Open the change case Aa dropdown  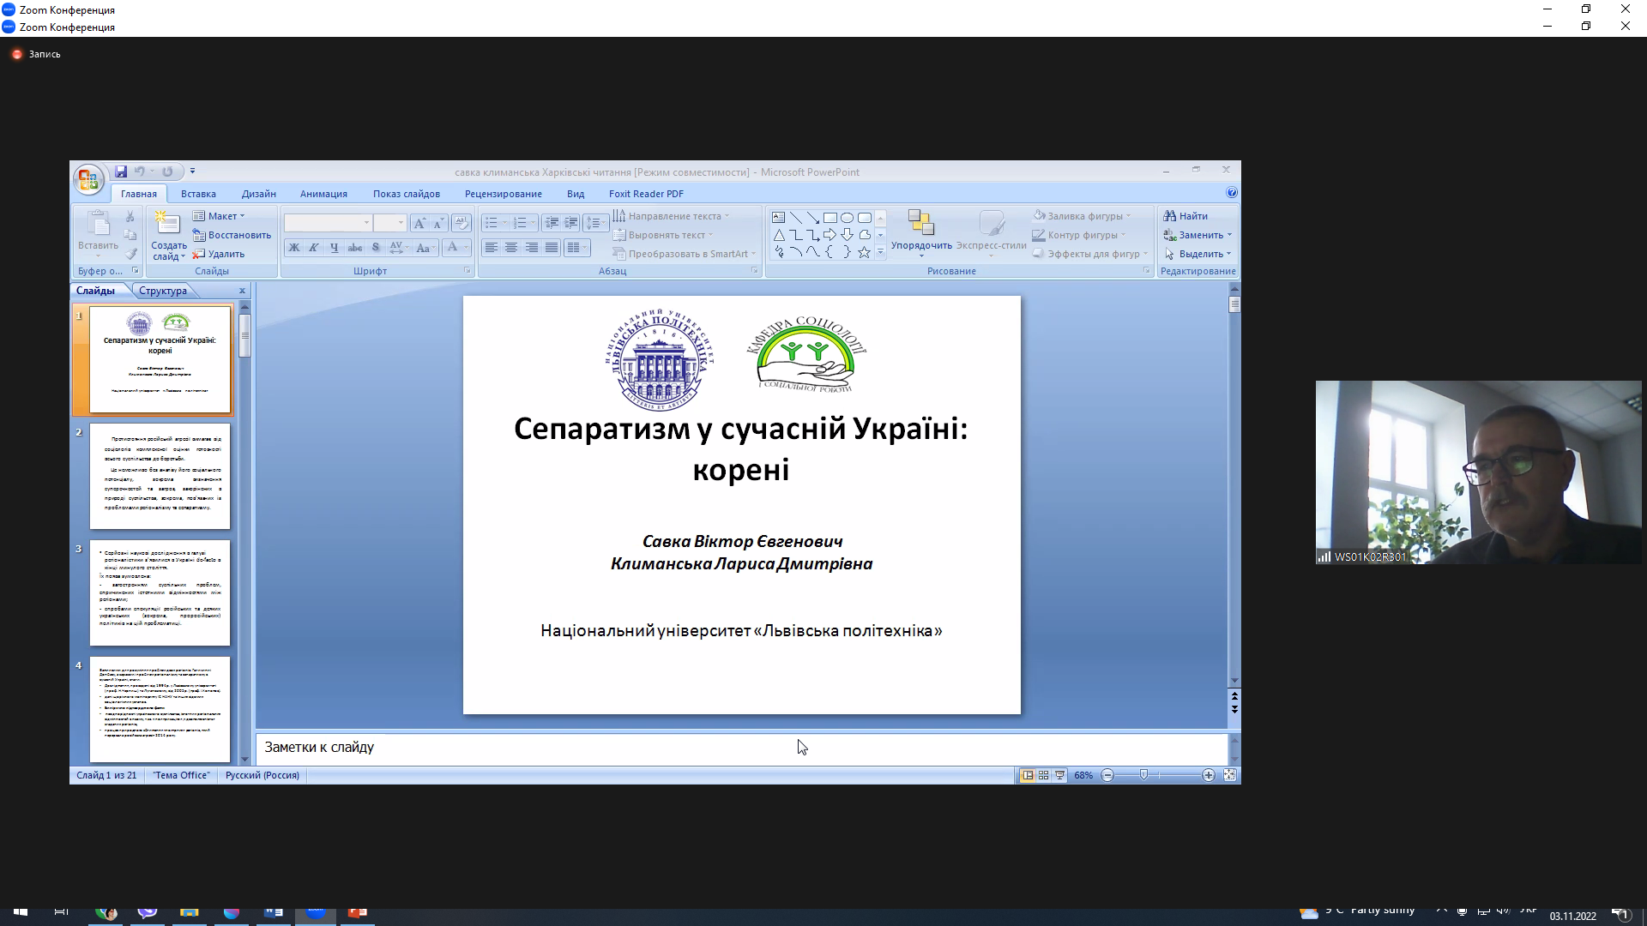coord(425,248)
